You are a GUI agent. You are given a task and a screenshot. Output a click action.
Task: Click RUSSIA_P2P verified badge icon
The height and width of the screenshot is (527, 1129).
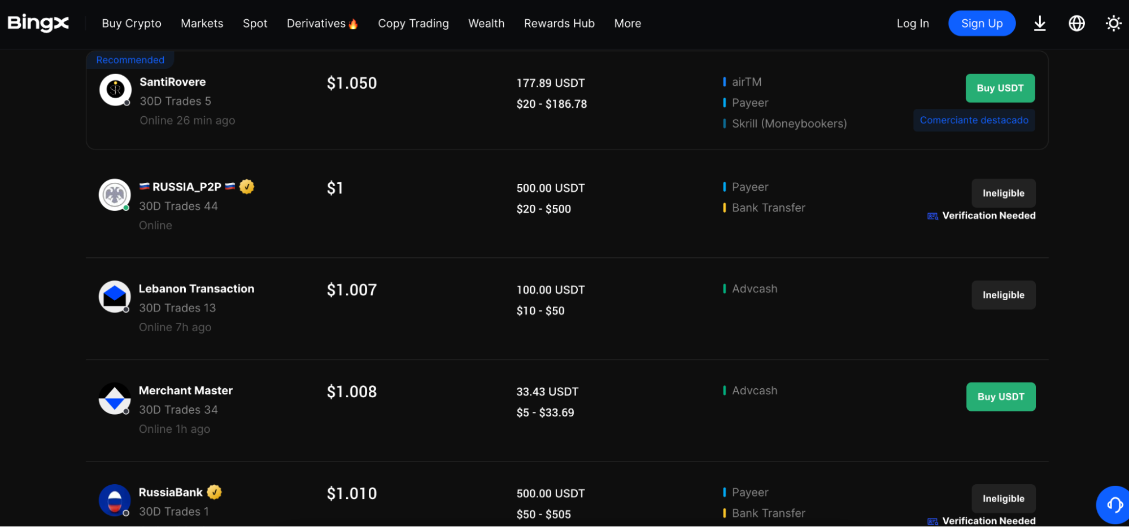point(247,186)
